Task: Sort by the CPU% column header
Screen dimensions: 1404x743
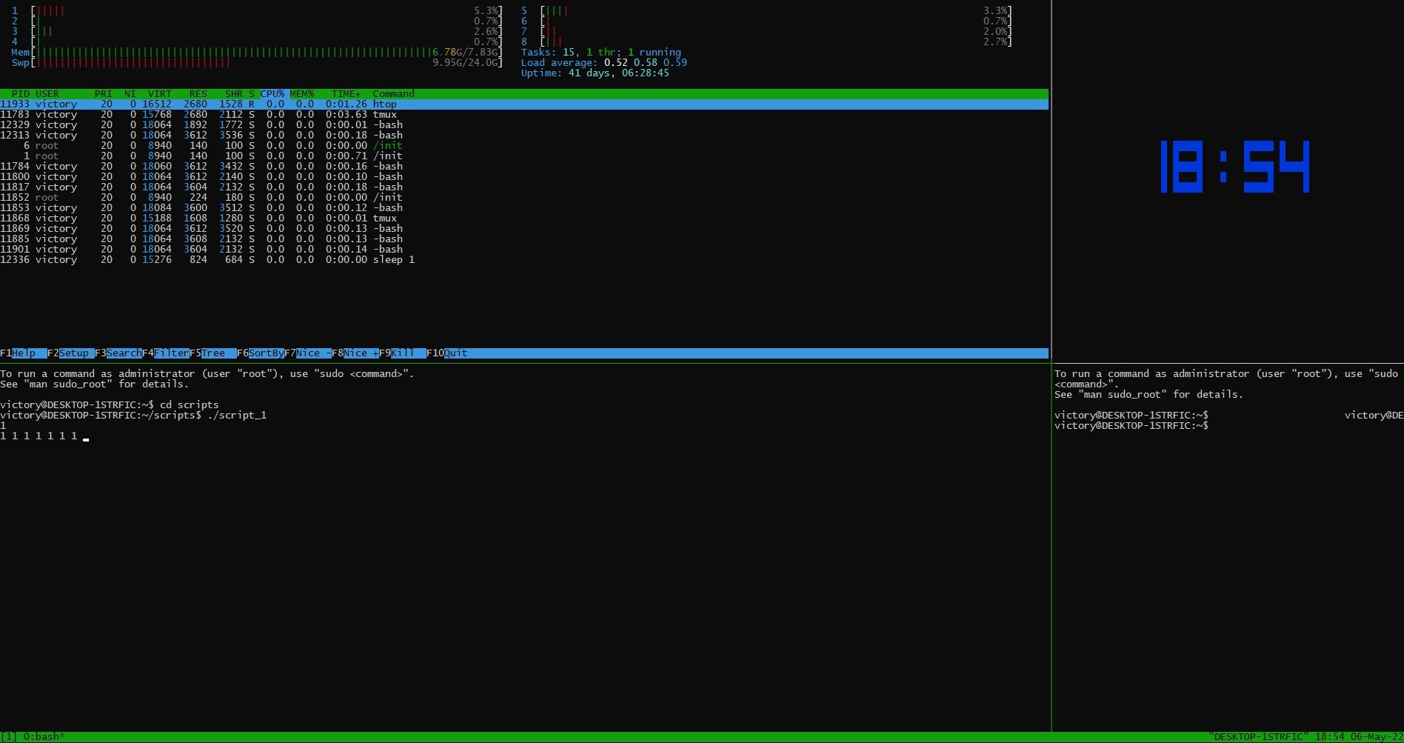Action: 272,94
